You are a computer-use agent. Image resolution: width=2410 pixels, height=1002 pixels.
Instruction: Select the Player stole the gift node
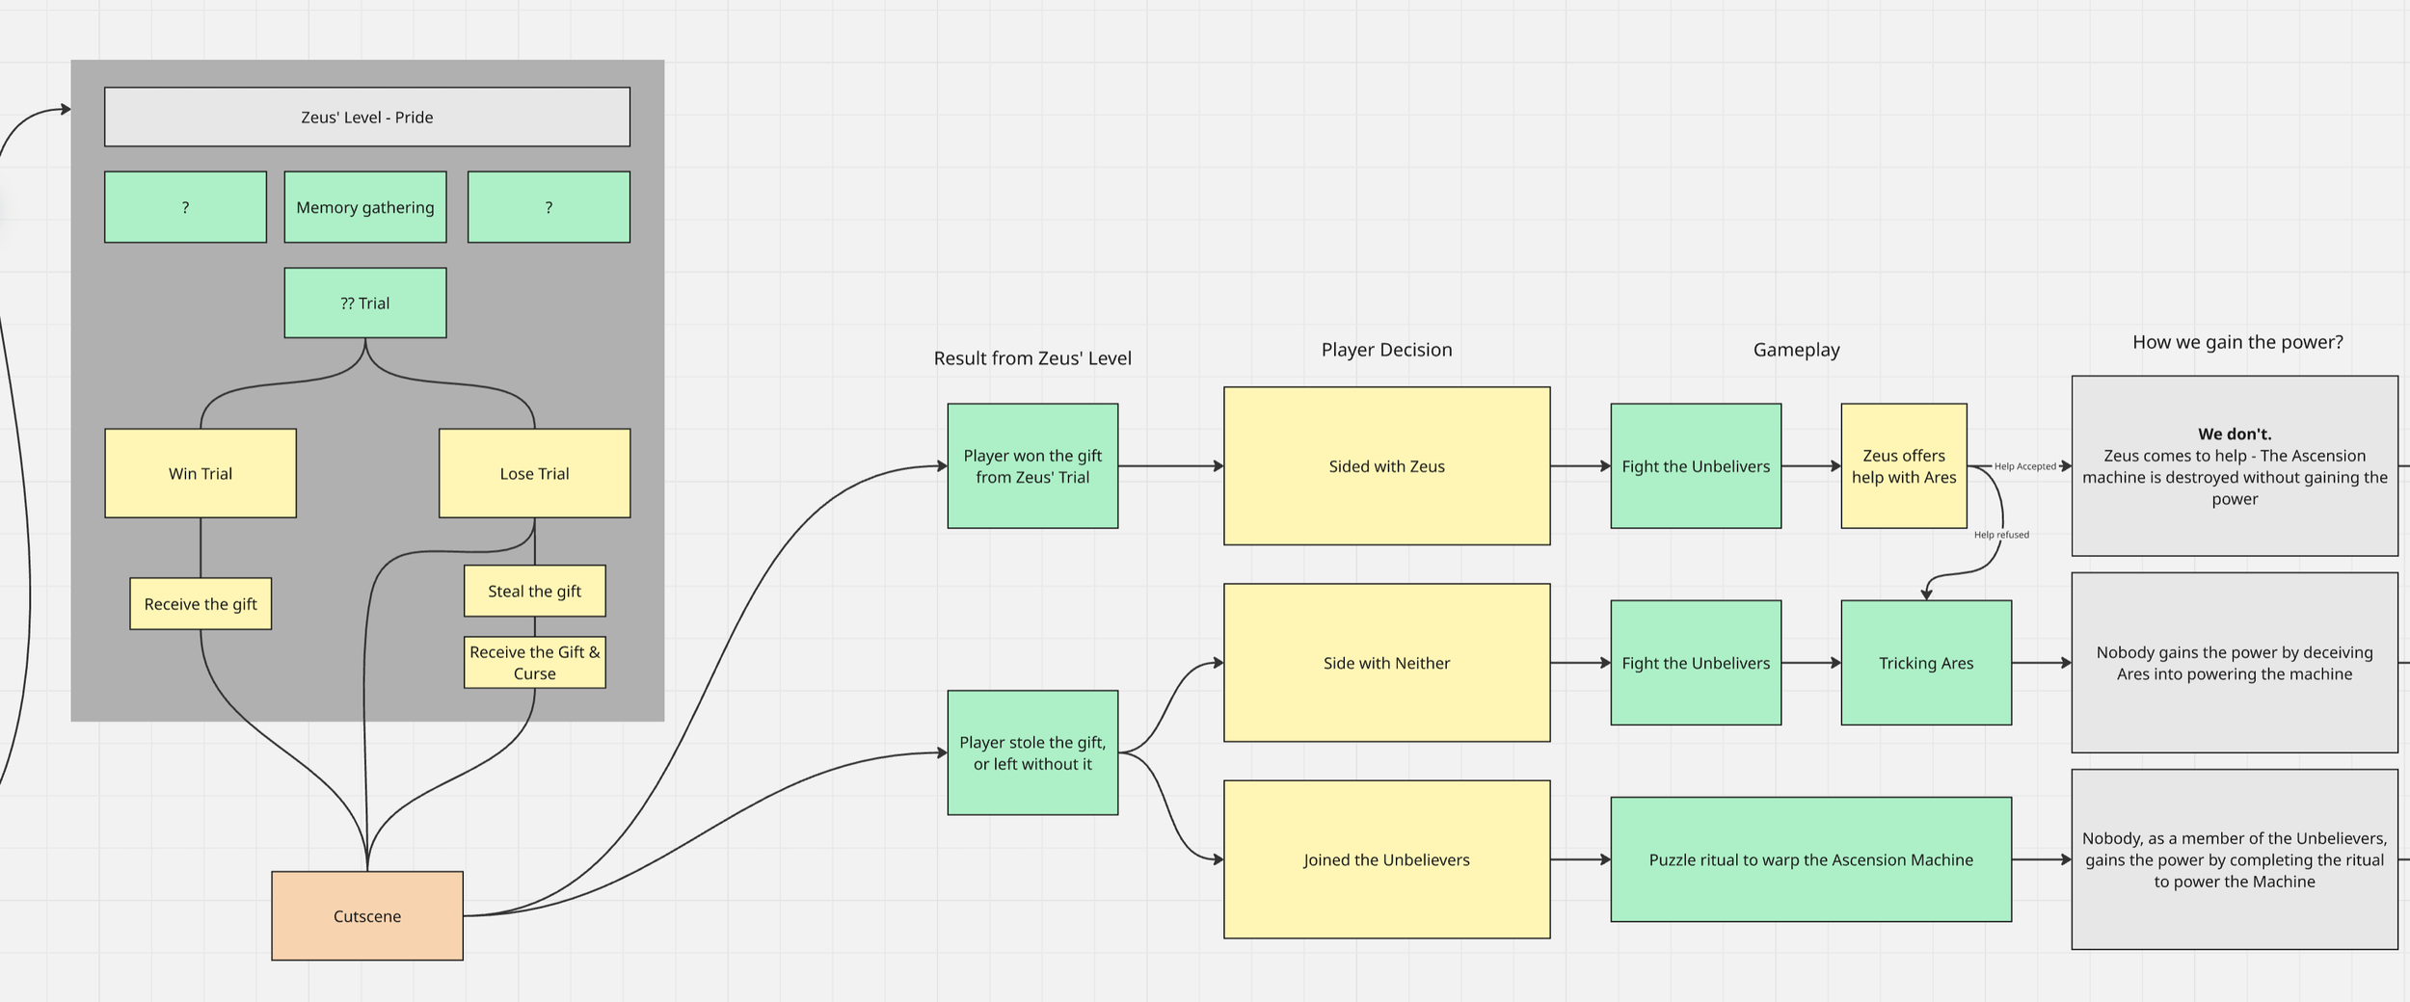[1032, 753]
